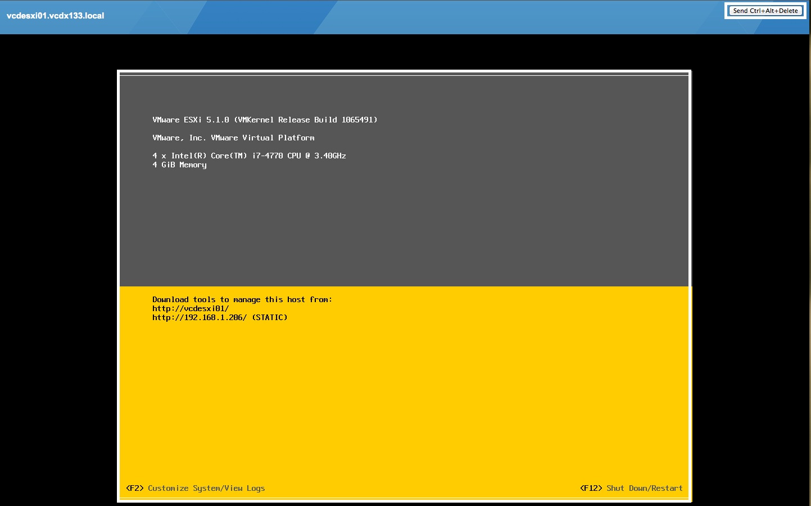Click the 3.40GHz clock speed text
811x506 pixels.
pos(330,156)
